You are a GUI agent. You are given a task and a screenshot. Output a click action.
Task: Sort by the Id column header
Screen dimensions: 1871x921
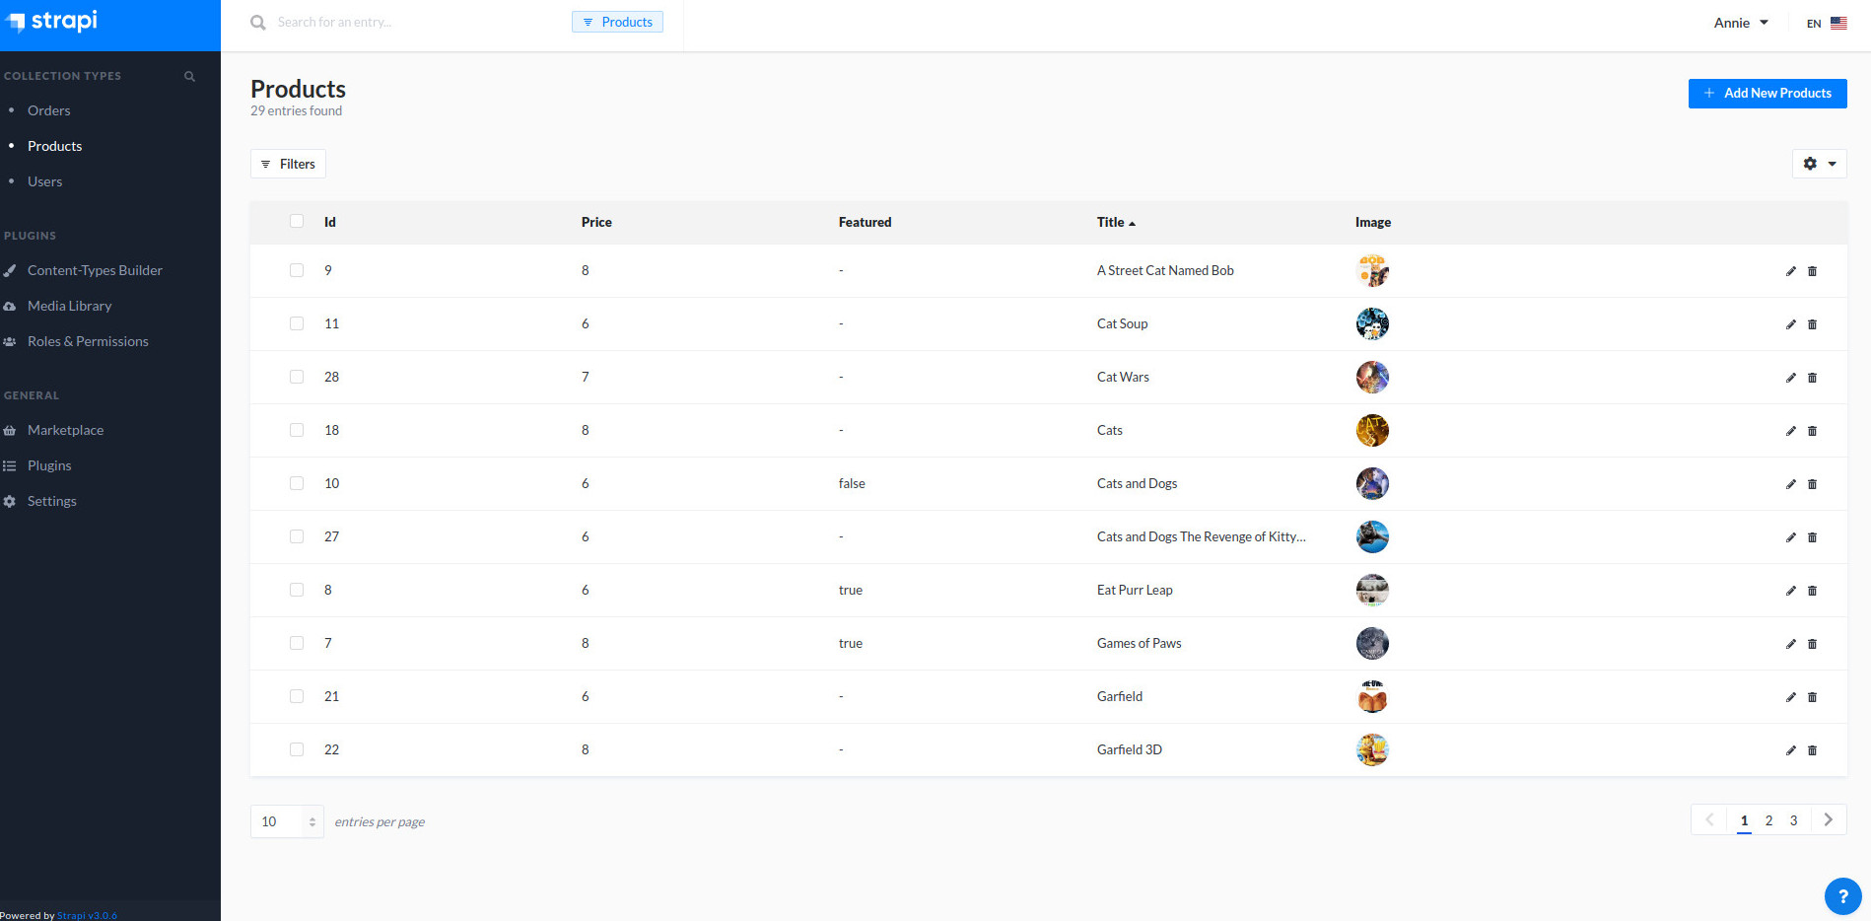(x=330, y=222)
